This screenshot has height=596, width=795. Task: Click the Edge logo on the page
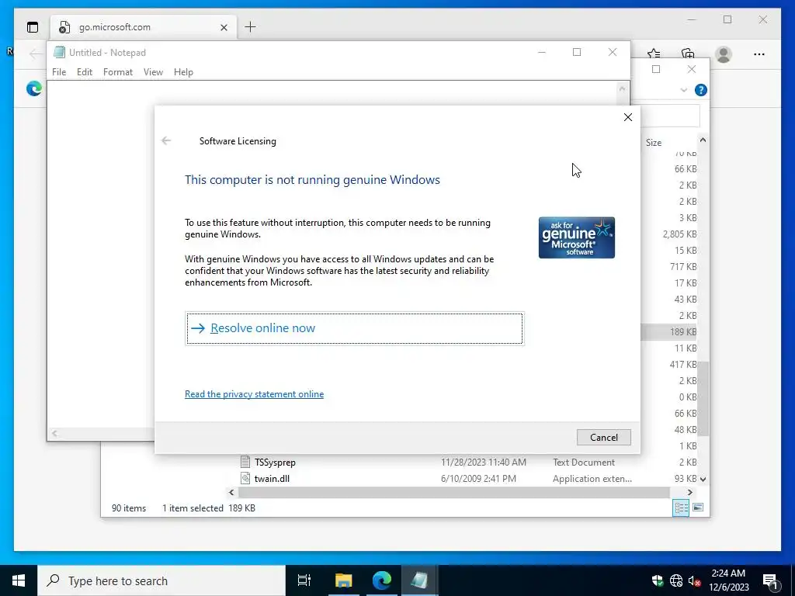click(x=34, y=88)
